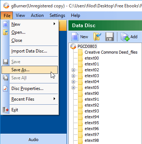Image resolution: width=142 pixels, height=144 pixels.
Task: Click the etext90 folder icon
Action: pyautogui.click(x=80, y=93)
